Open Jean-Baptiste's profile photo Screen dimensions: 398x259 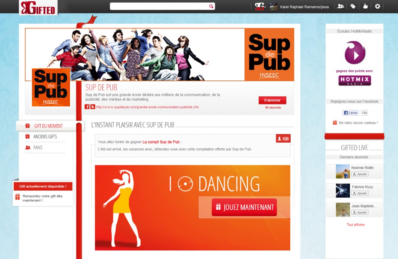click(343, 210)
